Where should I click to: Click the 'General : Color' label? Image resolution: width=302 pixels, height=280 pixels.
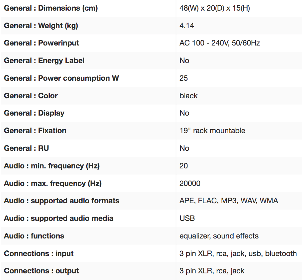31,96
